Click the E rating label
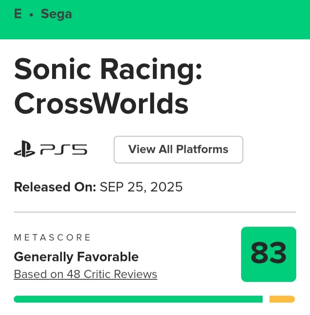 18,14
